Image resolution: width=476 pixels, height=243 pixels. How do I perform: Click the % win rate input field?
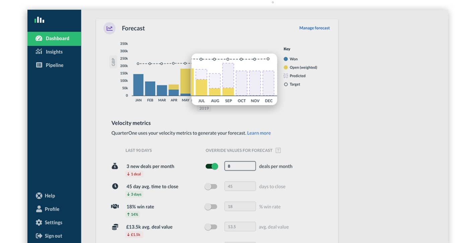click(240, 207)
